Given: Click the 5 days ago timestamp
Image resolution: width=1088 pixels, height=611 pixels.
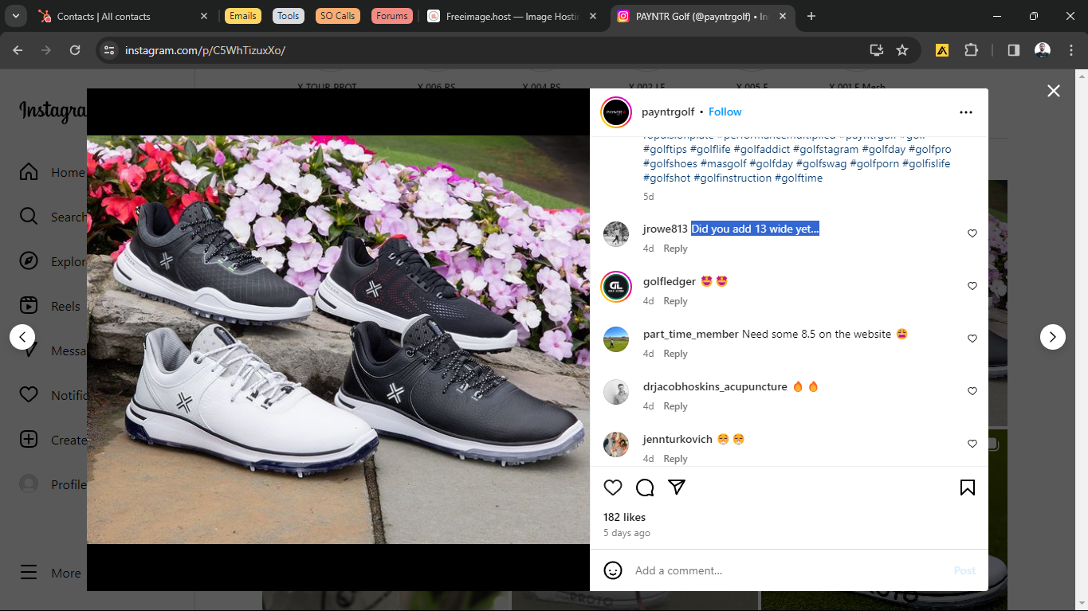Looking at the screenshot, I should tap(626, 533).
